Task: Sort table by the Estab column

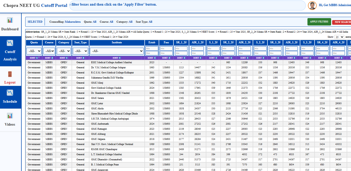Action: pos(152,58)
